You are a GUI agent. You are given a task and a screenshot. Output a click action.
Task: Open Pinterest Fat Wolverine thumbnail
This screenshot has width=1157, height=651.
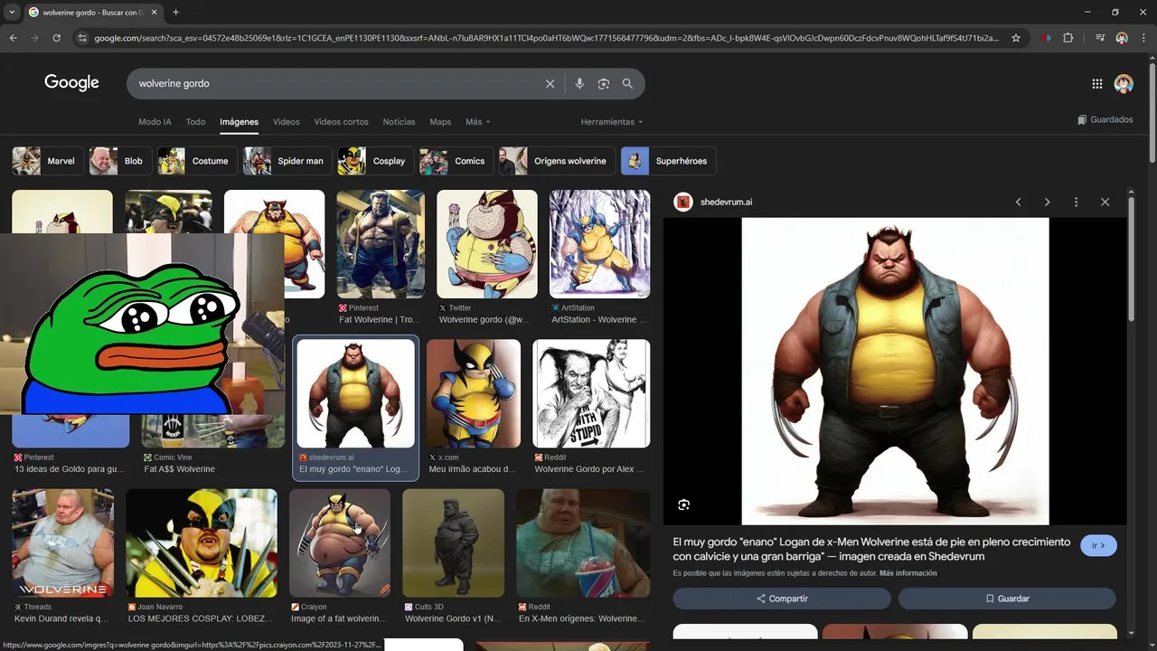point(381,244)
